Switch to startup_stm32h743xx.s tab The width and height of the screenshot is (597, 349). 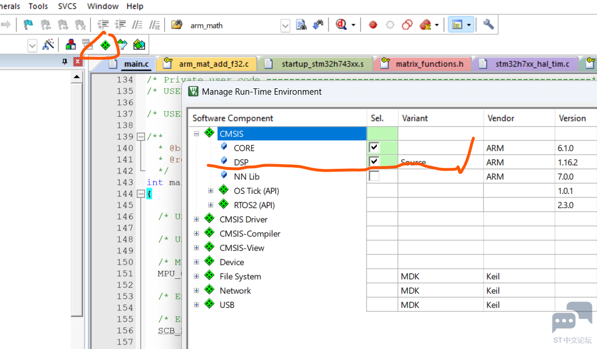(322, 64)
